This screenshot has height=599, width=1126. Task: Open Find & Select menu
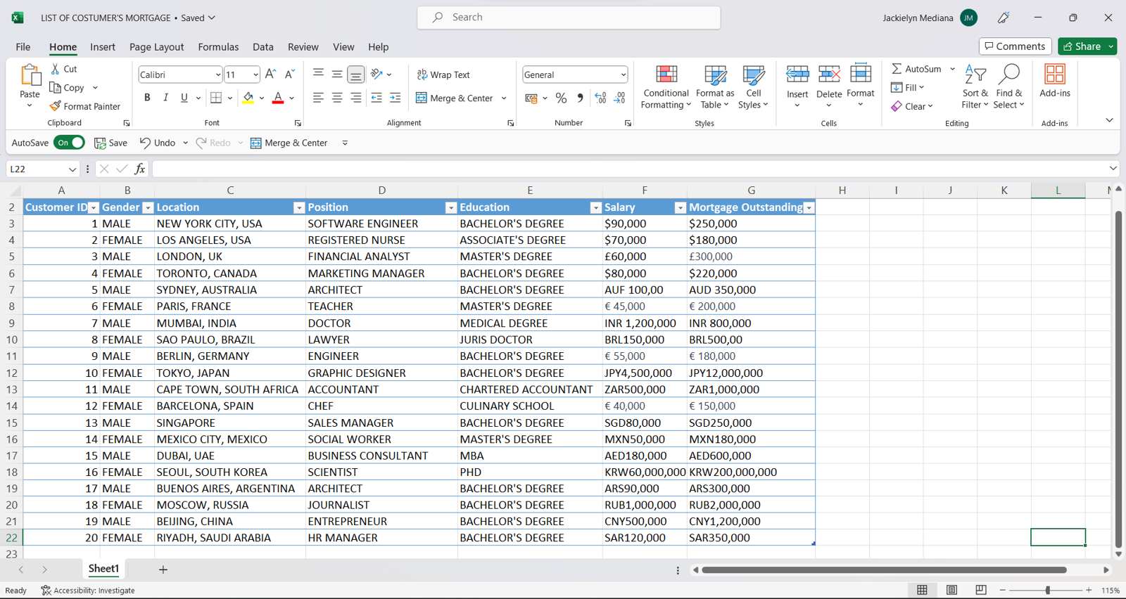(1009, 87)
